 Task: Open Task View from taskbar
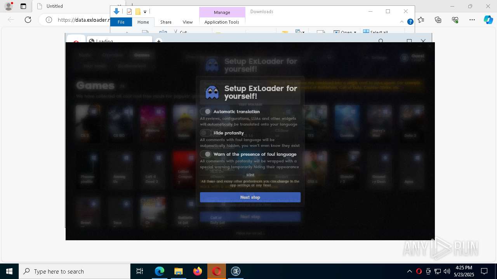coord(140,271)
